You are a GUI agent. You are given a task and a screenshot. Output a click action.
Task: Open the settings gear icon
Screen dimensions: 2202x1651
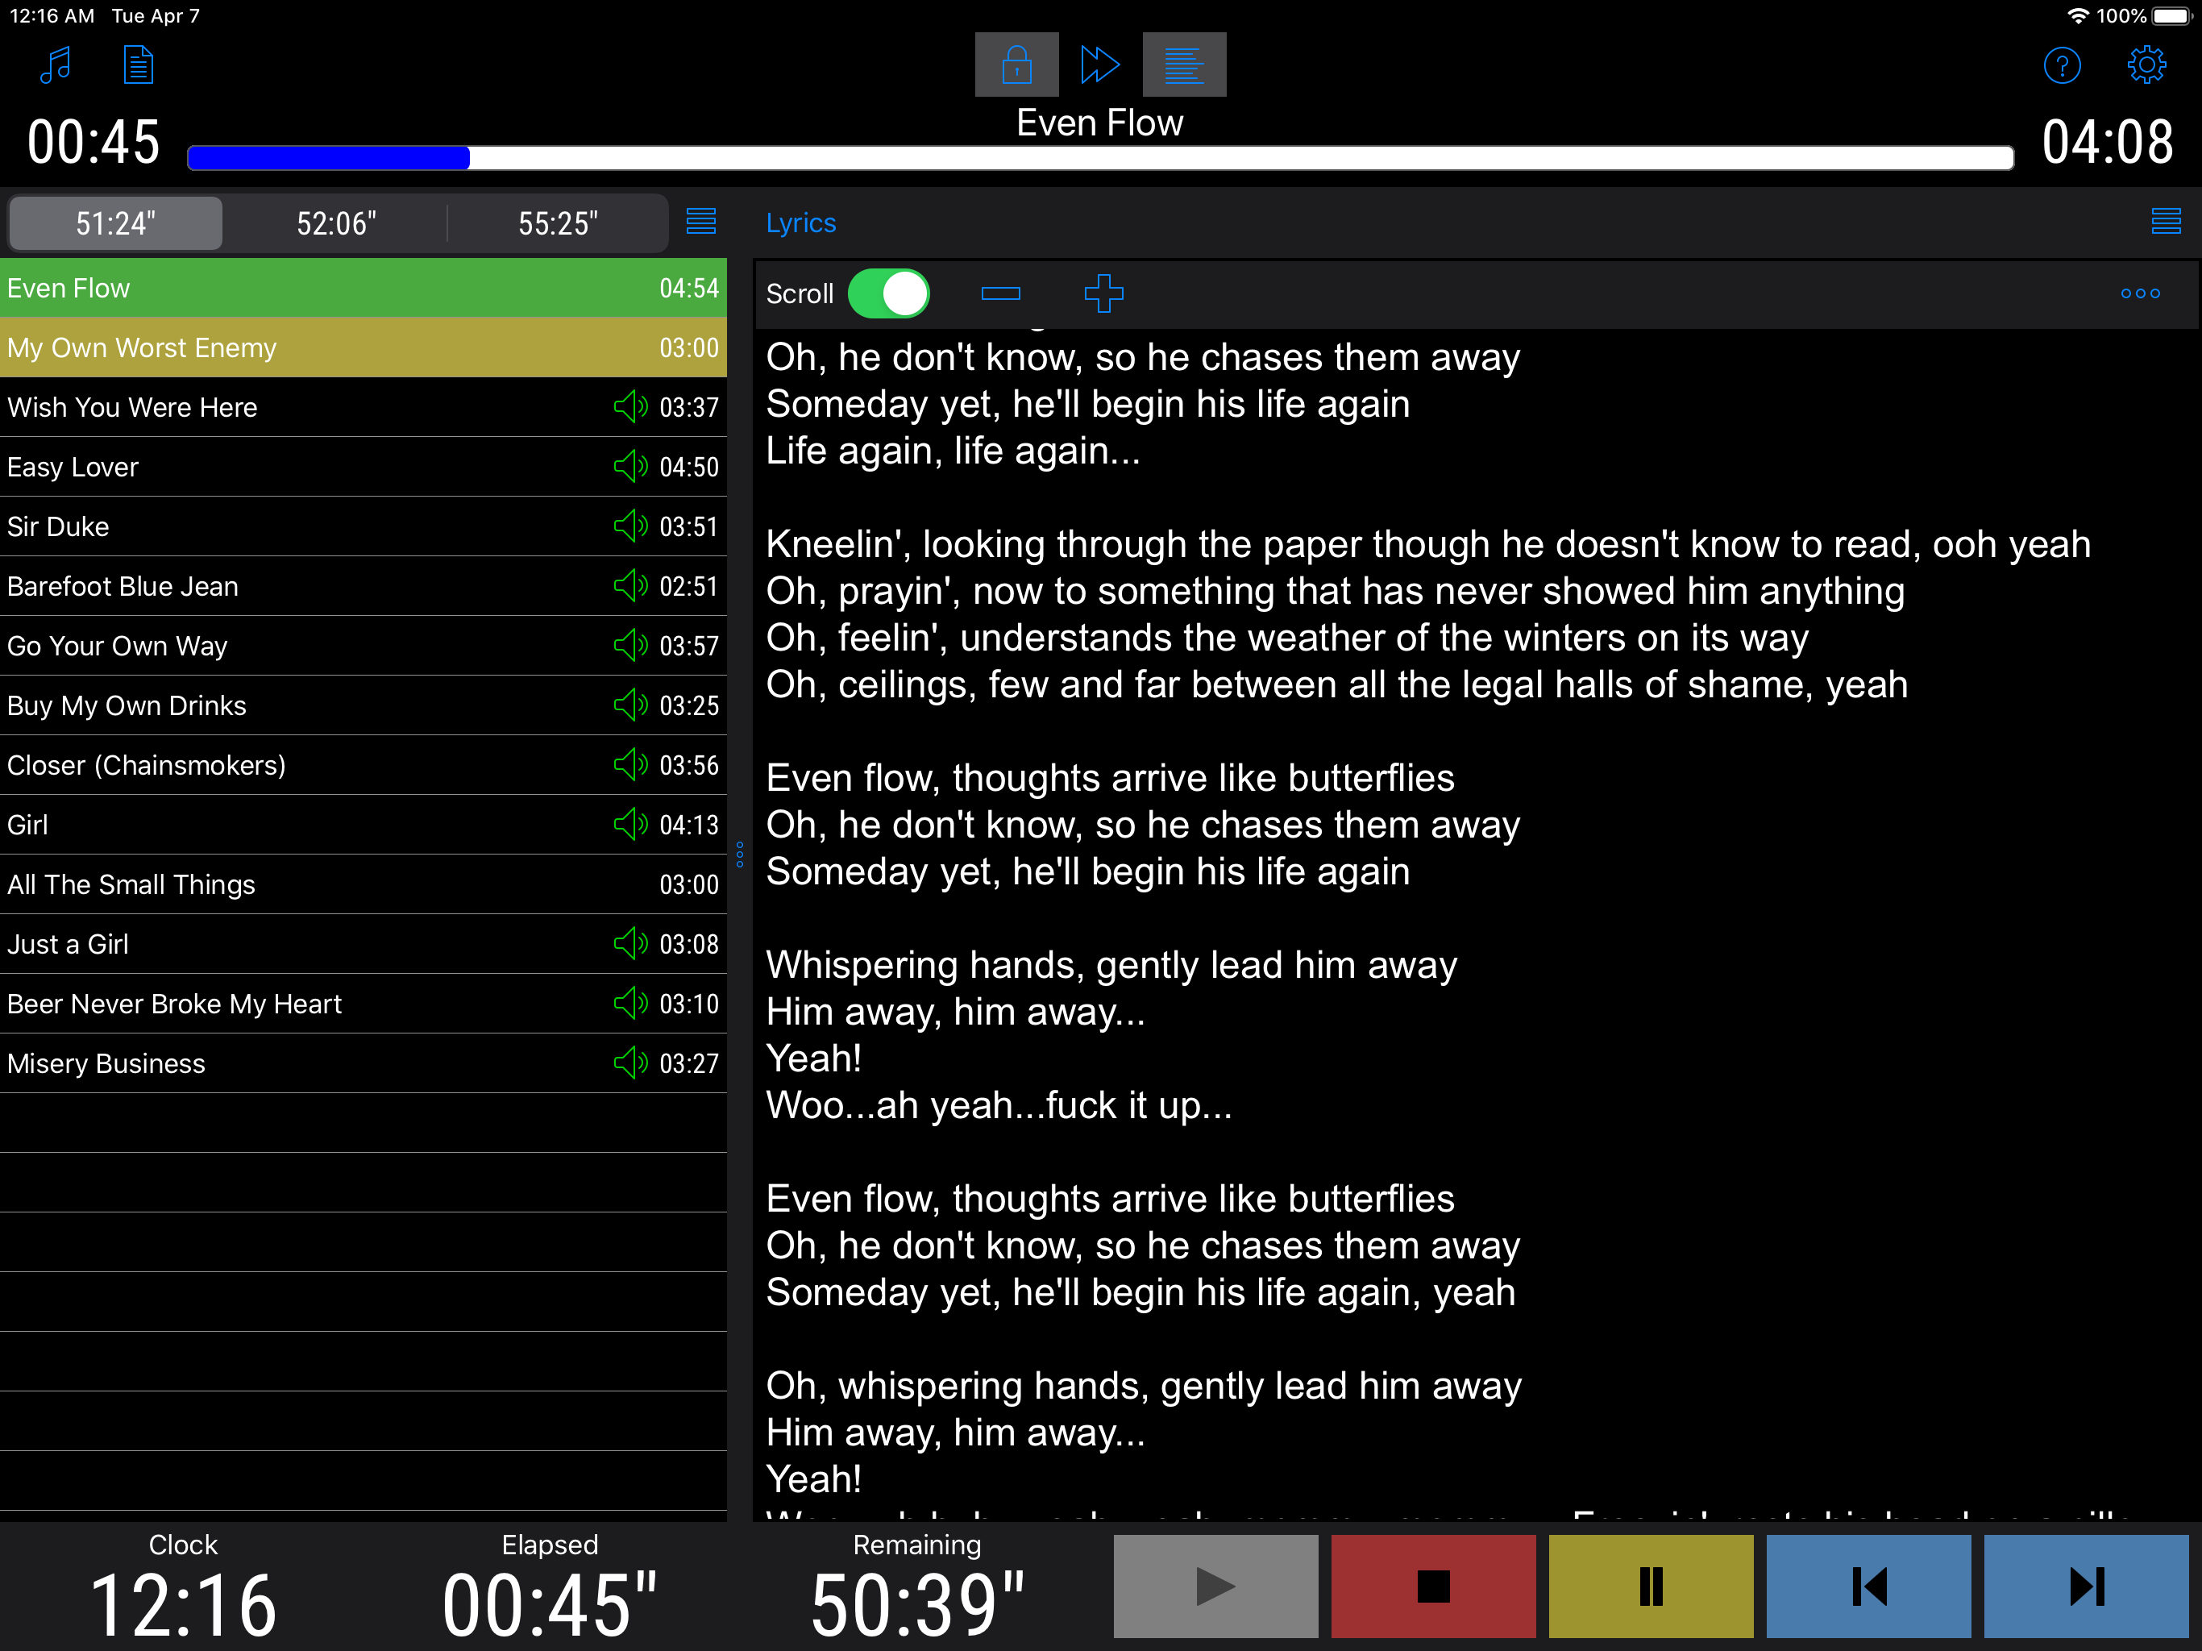coord(2146,66)
